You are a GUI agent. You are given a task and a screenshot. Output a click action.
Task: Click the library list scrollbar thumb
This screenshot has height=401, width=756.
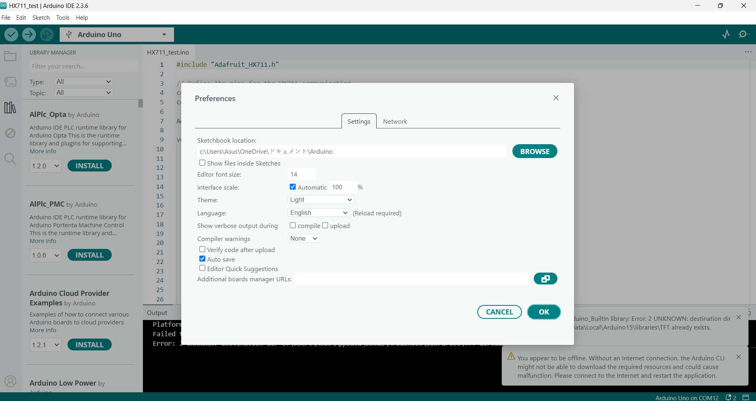click(140, 104)
